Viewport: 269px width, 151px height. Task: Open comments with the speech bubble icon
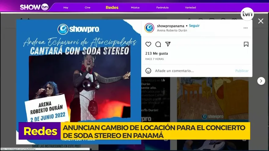coord(158,44)
